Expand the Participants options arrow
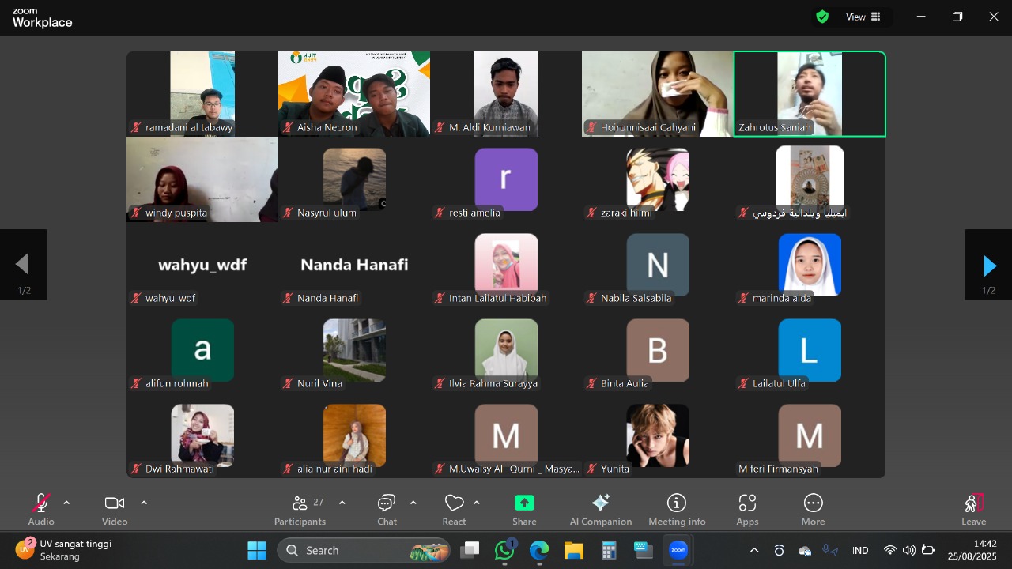The width and height of the screenshot is (1012, 569). 342,503
